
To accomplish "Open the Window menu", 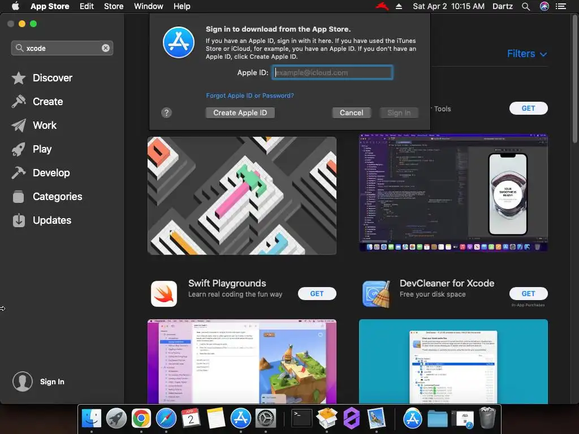I will coord(149,6).
